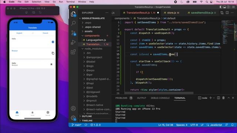Toggle secondary side bar layout button
Screen dimensions: 237x133
[x=228, y=7]
